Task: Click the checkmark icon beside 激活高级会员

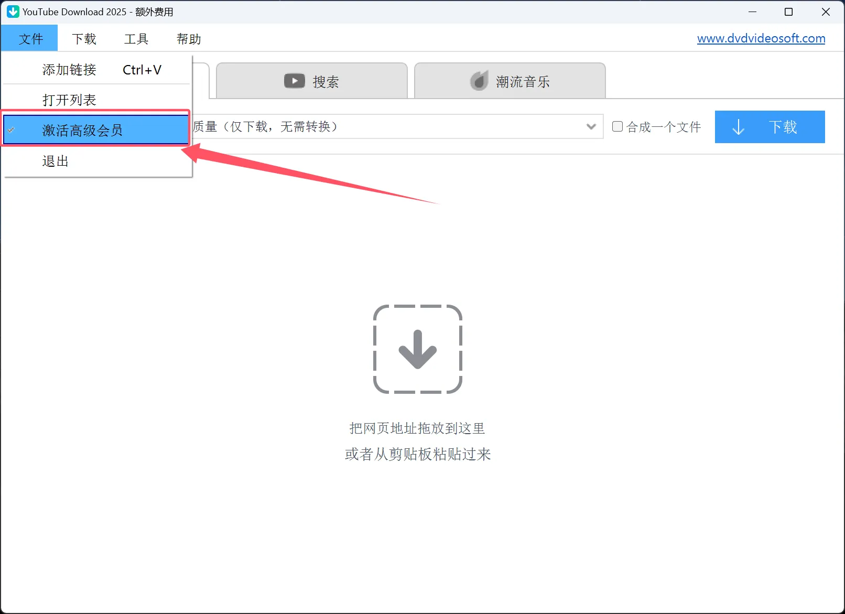Action: tap(12, 130)
